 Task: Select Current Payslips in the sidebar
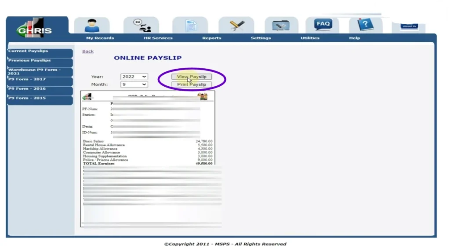[40, 51]
